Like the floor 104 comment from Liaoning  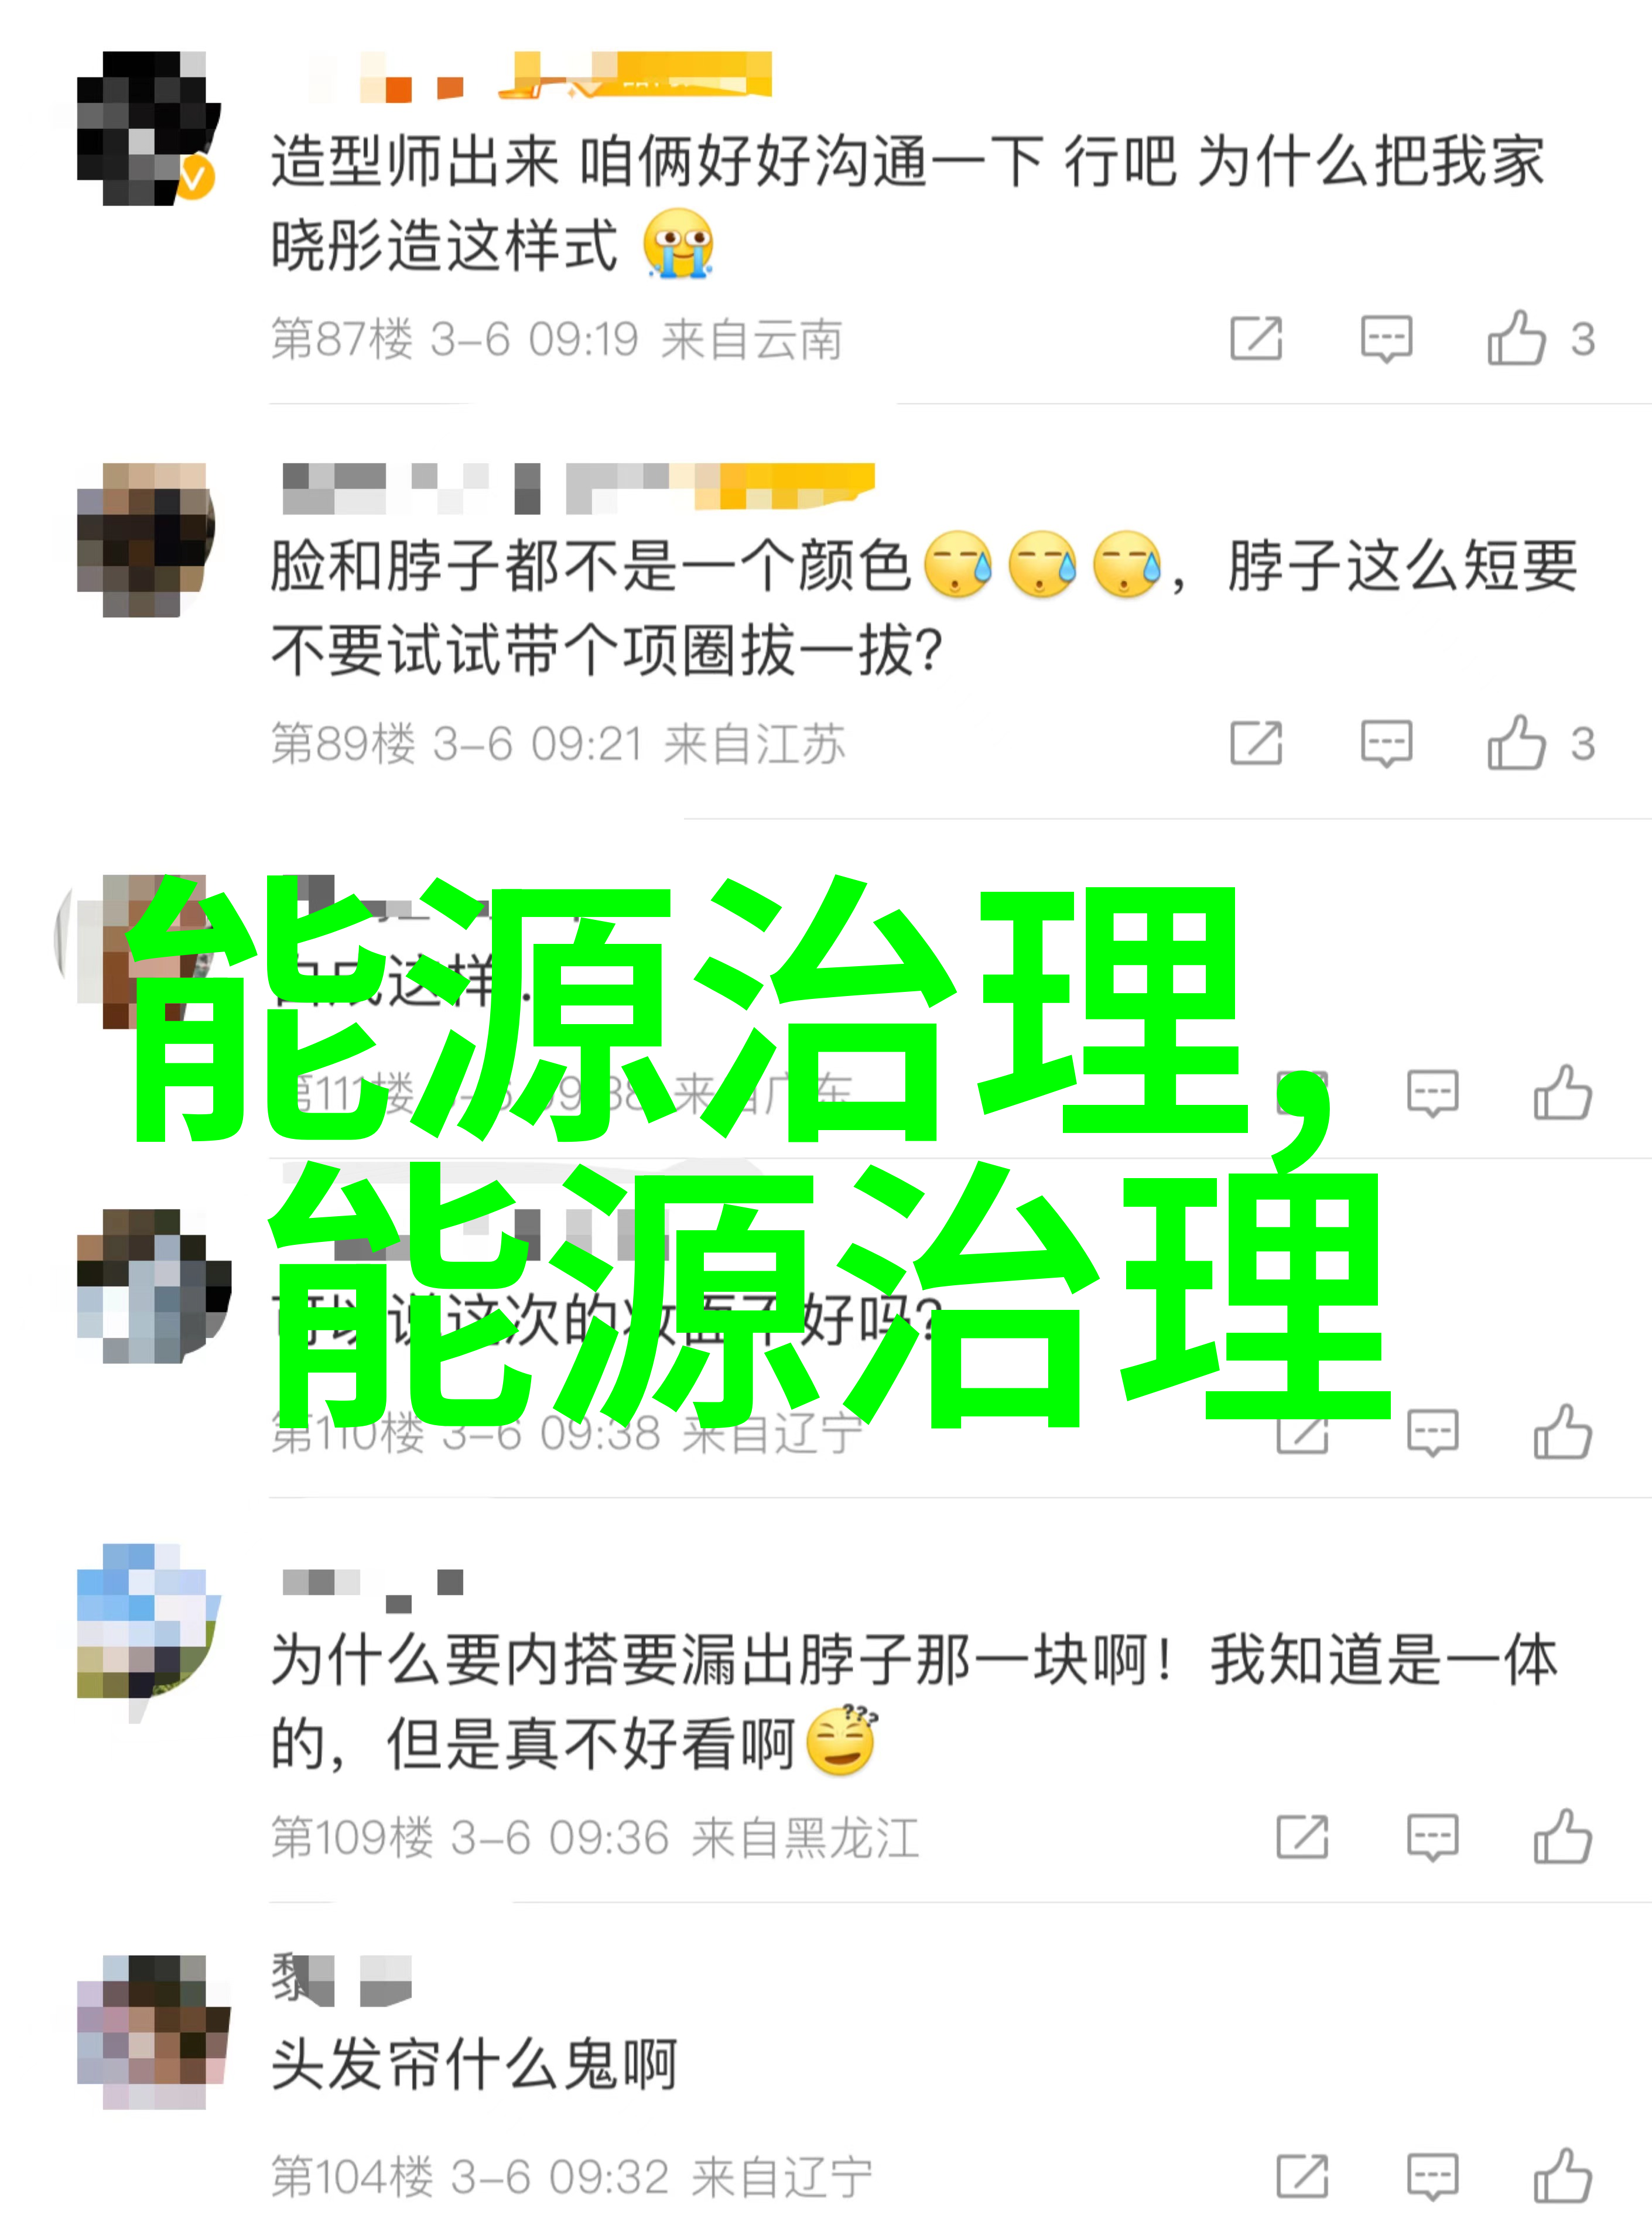click(x=1562, y=2176)
